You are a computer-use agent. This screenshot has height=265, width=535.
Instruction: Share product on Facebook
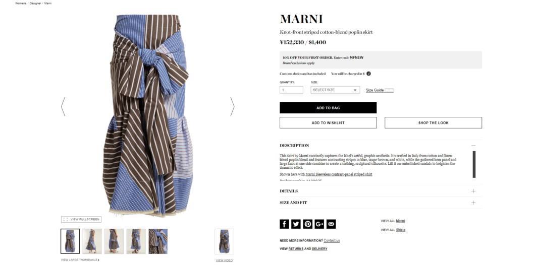pyautogui.click(x=284, y=224)
